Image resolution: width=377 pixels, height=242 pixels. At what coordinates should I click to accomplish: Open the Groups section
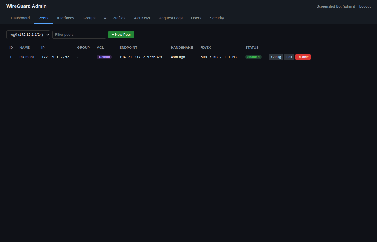click(89, 18)
